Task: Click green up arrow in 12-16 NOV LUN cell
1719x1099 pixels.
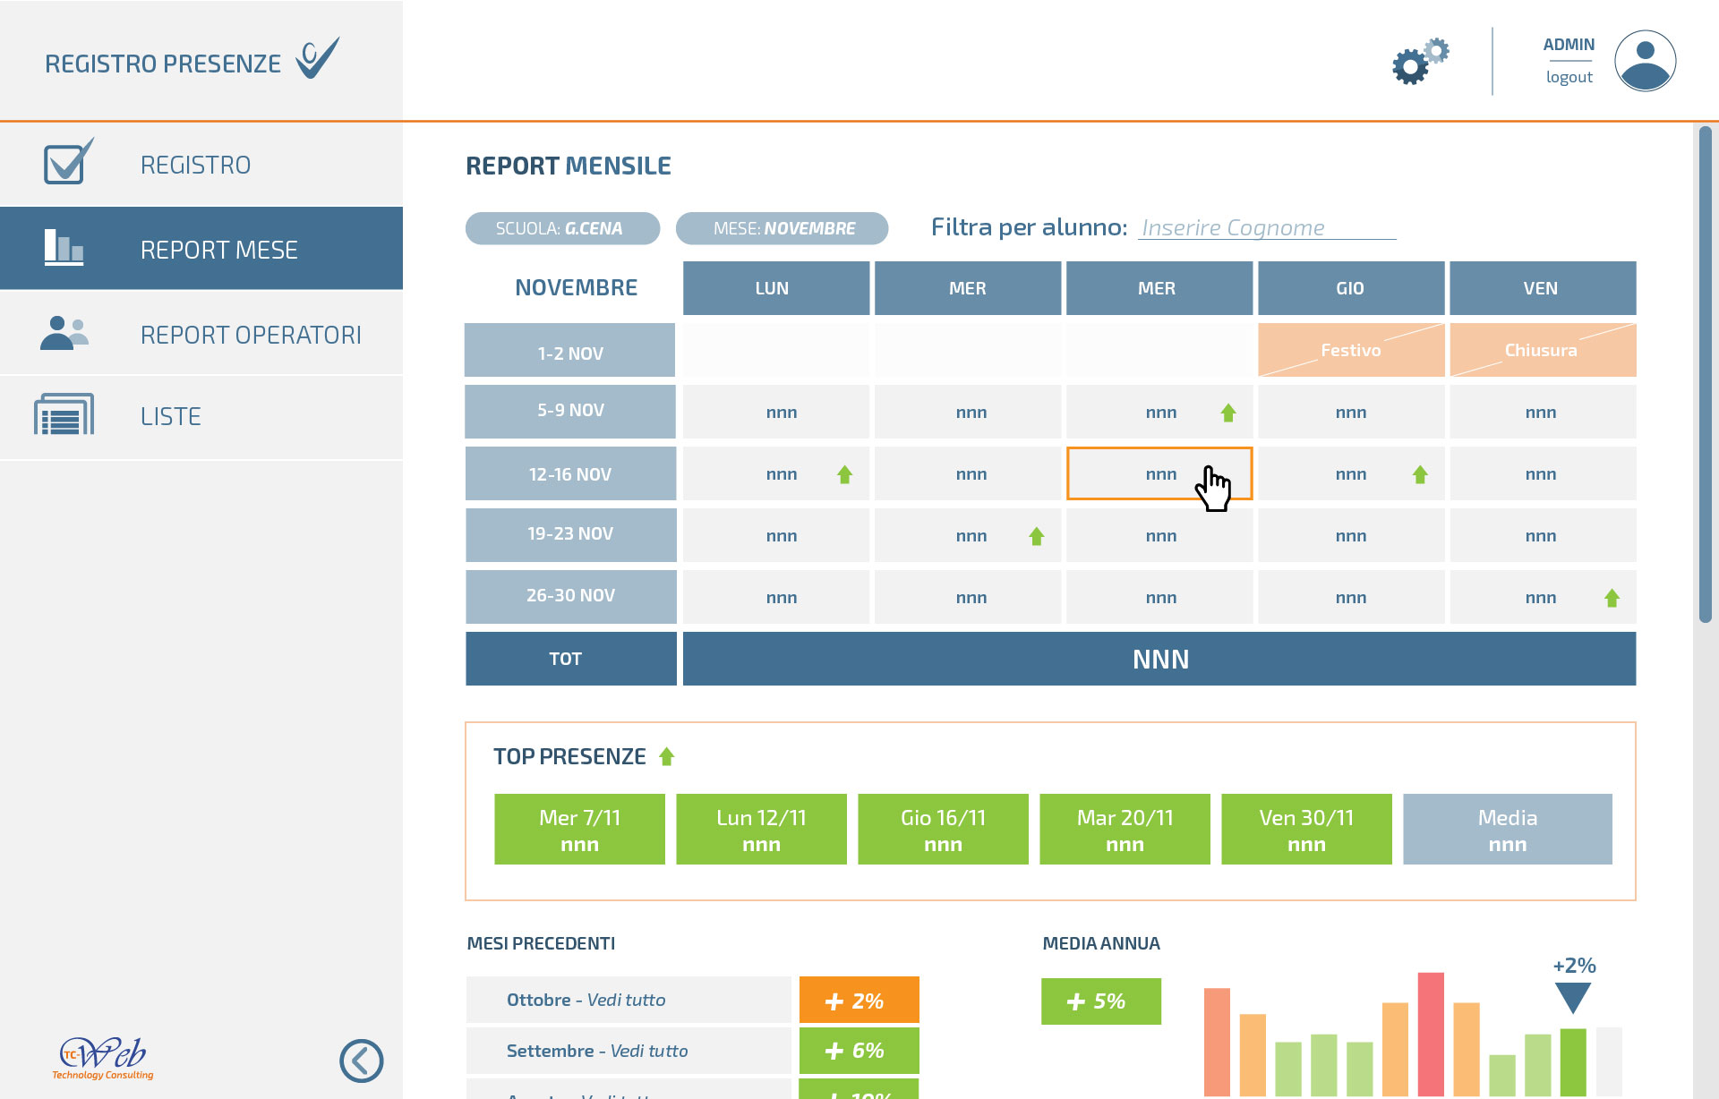Action: 844,474
